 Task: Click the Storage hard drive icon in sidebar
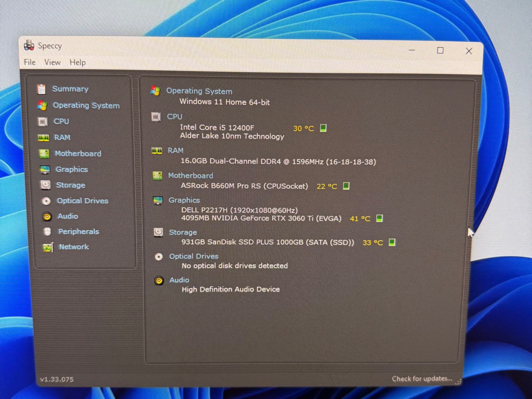46,185
